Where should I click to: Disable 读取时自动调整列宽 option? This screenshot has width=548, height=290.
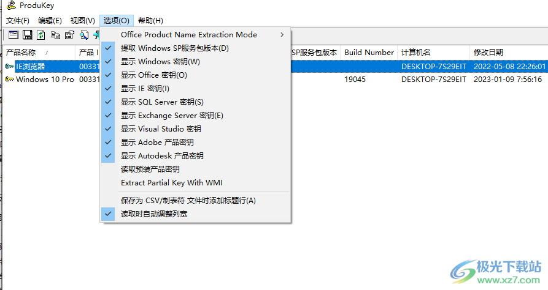(x=196, y=214)
